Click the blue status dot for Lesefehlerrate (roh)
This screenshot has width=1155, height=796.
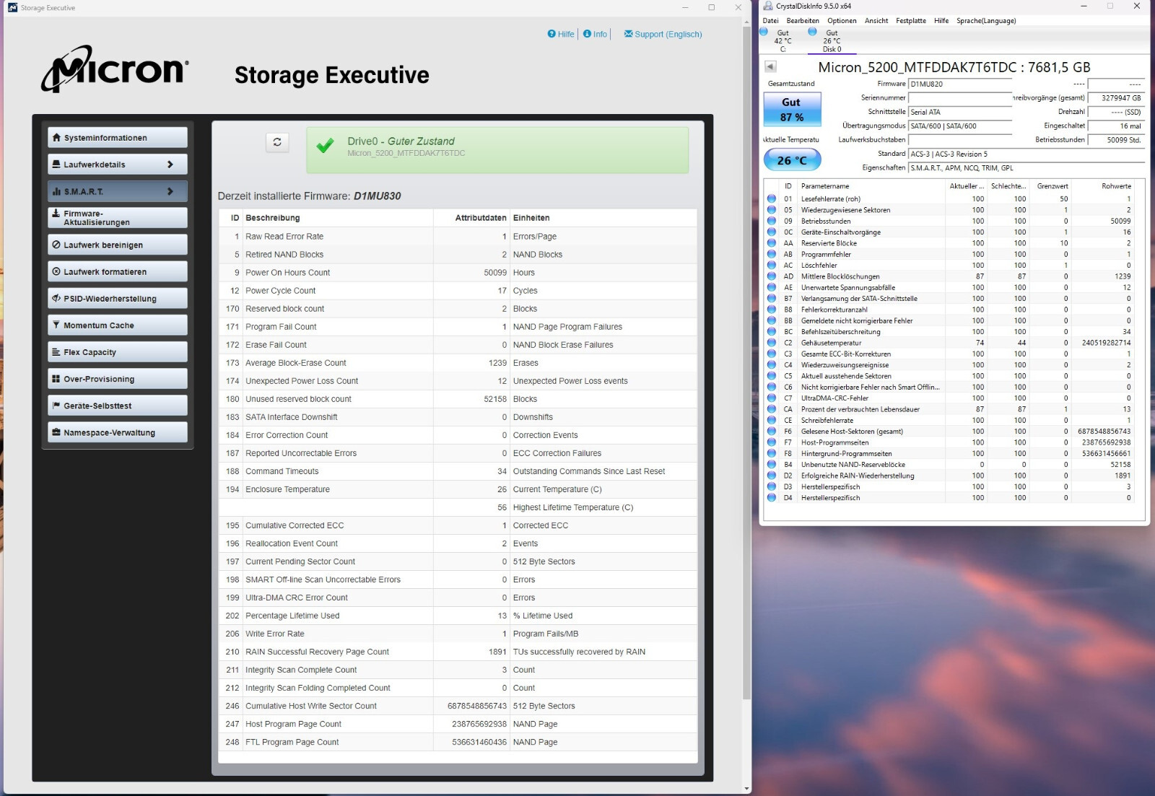[x=772, y=198]
